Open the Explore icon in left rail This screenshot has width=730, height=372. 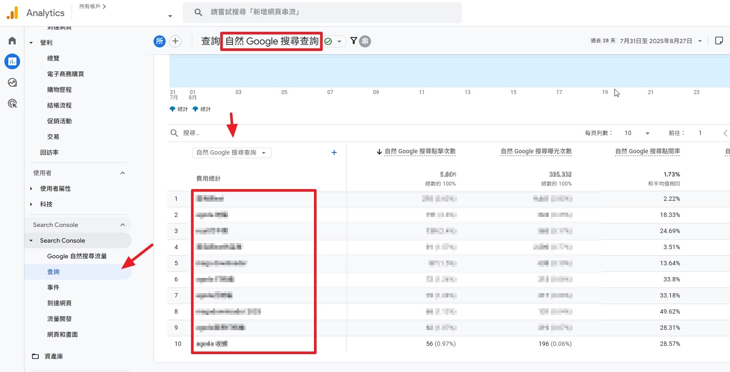pos(12,82)
